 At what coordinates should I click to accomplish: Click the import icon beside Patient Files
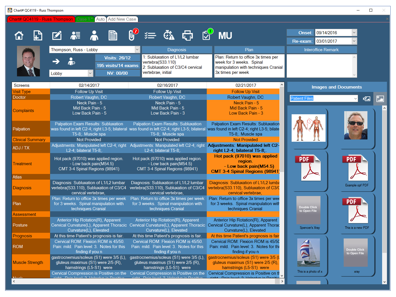point(367,98)
